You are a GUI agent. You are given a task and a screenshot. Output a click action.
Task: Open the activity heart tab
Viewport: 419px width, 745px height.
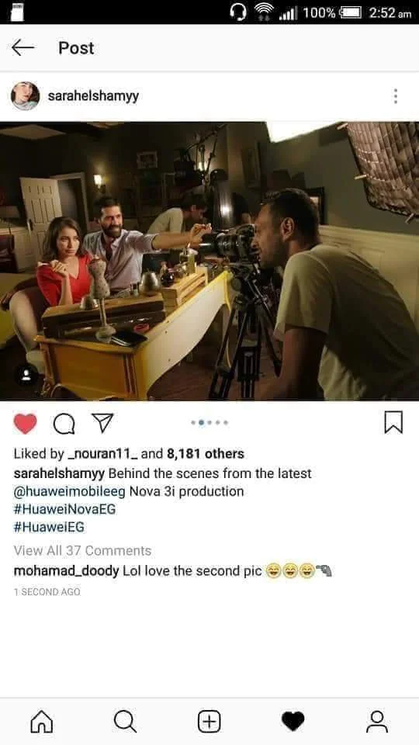[293, 722]
